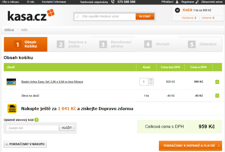
Task: Click the 826 Kč price without VAT
Action: (x=170, y=82)
